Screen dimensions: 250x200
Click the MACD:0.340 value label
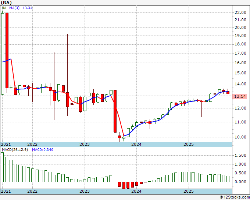pyautogui.click(x=43, y=150)
